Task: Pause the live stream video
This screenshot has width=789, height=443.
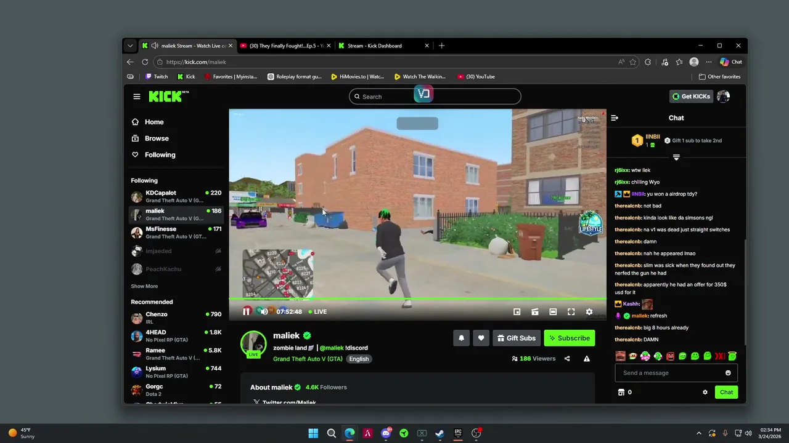Action: click(x=246, y=312)
